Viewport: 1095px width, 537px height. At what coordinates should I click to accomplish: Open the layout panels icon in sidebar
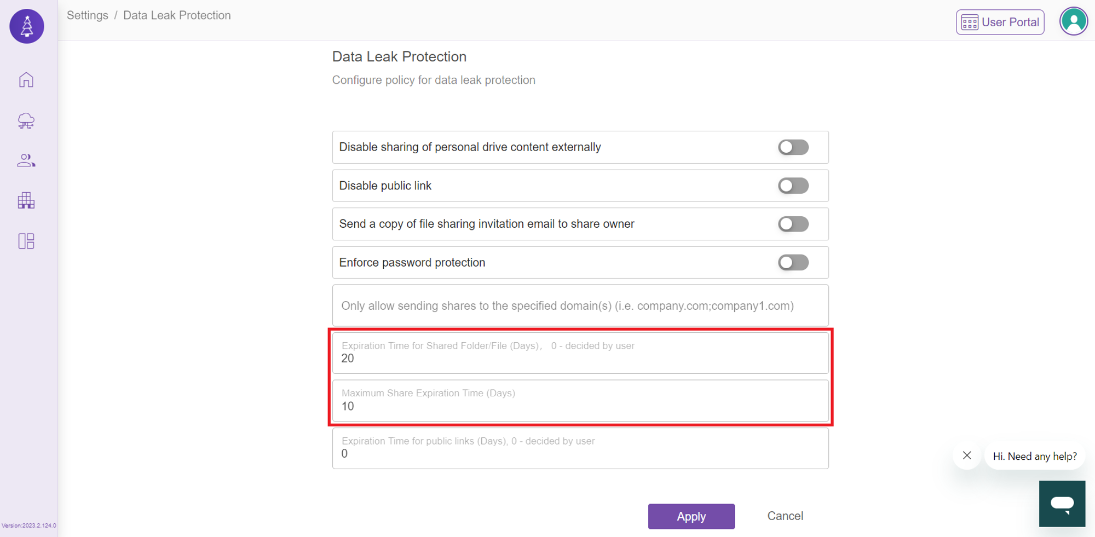[x=26, y=241]
